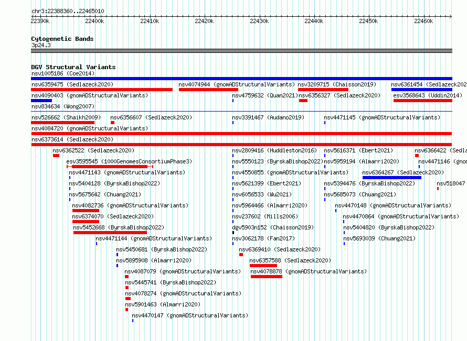Open nsv5452668 (ByrskaBishop2022) label
This screenshot has height=341, width=467.
tap(119, 227)
